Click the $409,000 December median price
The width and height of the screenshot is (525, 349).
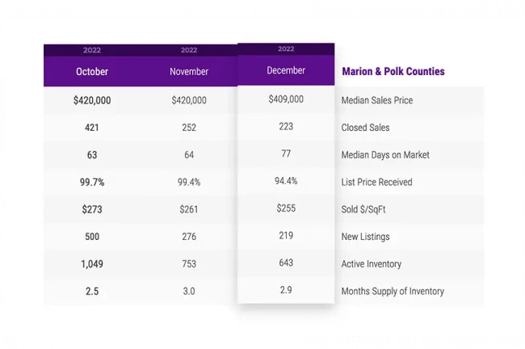click(286, 99)
